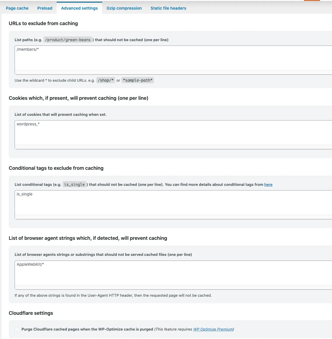Go to the Gzip compression tab
This screenshot has height=339, width=332.
click(124, 8)
